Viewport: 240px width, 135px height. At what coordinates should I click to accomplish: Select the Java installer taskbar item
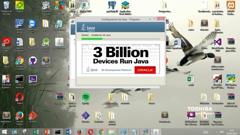point(156,132)
